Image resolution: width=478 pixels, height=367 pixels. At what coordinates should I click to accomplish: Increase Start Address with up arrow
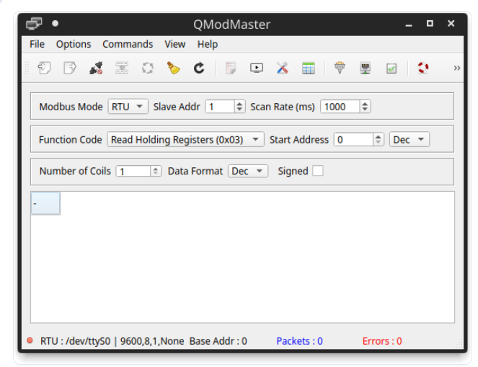(x=378, y=136)
